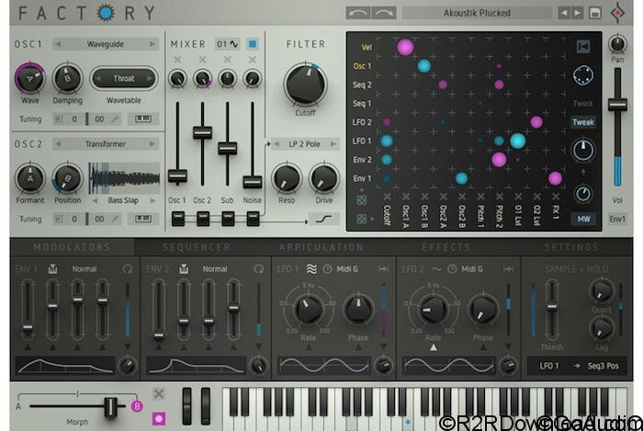Click the ENV 1 Normal mode label
Screen dimensions: 643x431
pos(85,269)
